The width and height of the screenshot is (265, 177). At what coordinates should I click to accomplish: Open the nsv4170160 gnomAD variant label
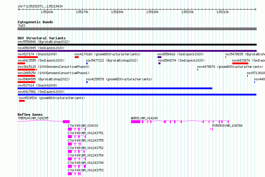pos(107,54)
